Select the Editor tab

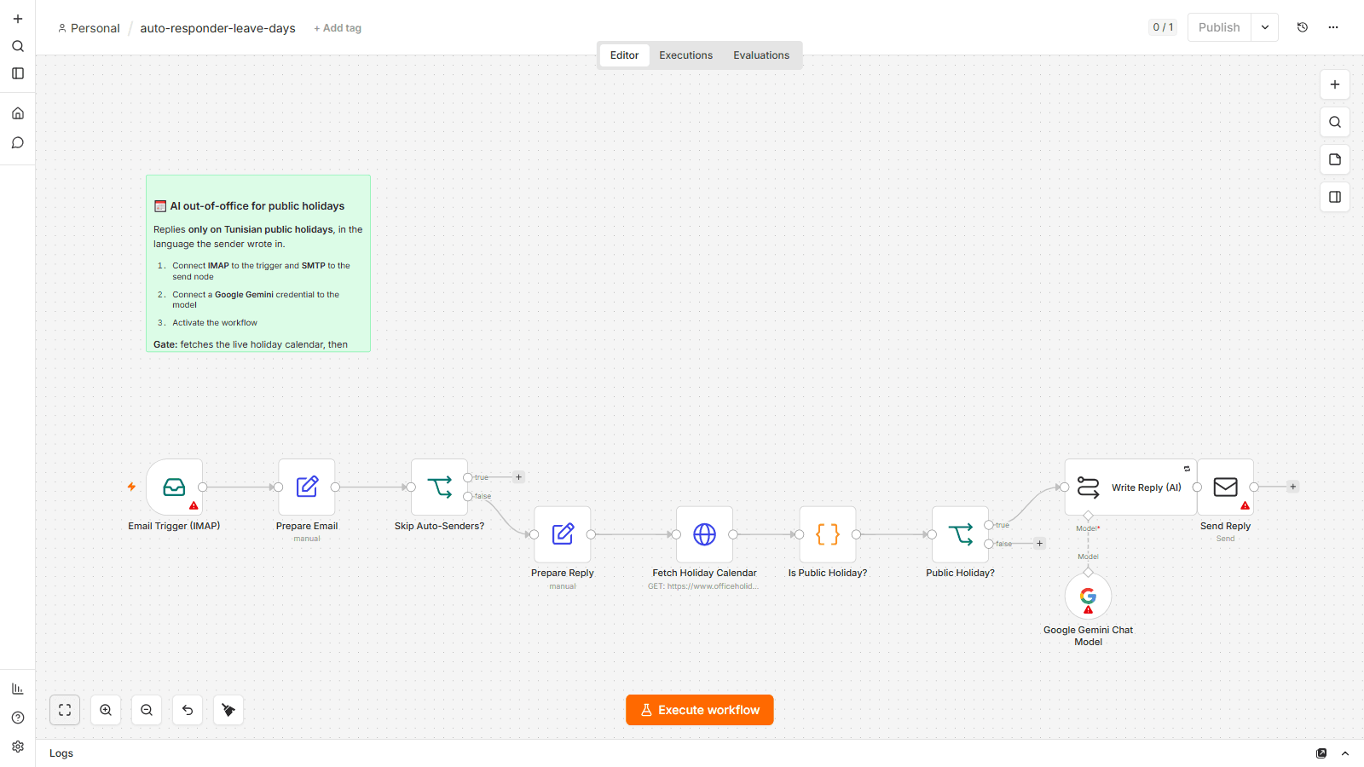click(x=624, y=55)
